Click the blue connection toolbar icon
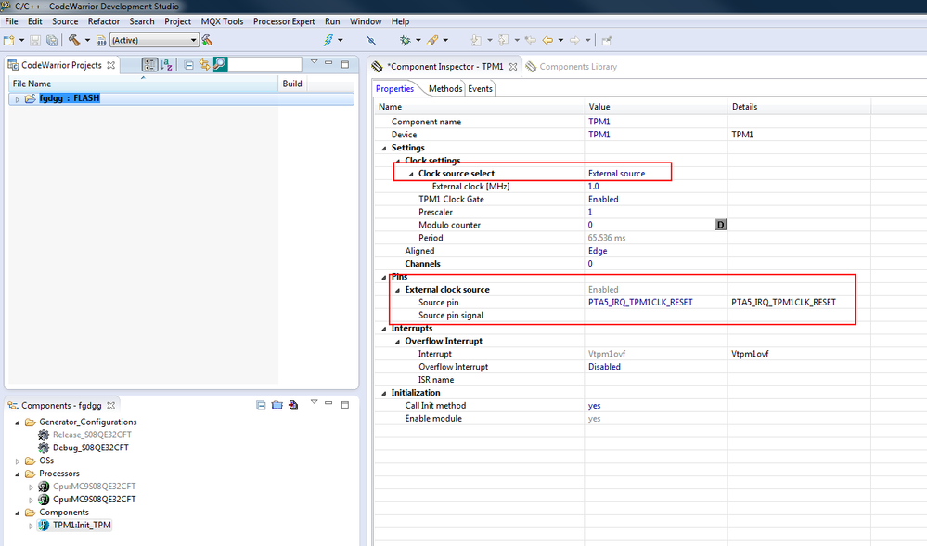Viewport: 927px width, 546px height. tap(370, 40)
